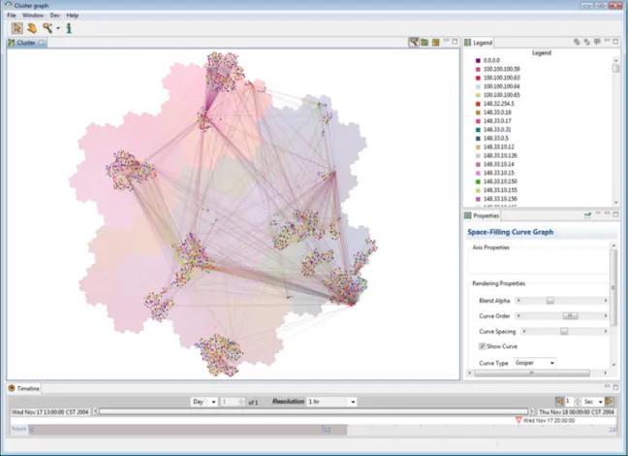Minimize the Properties panel

(x=608, y=213)
